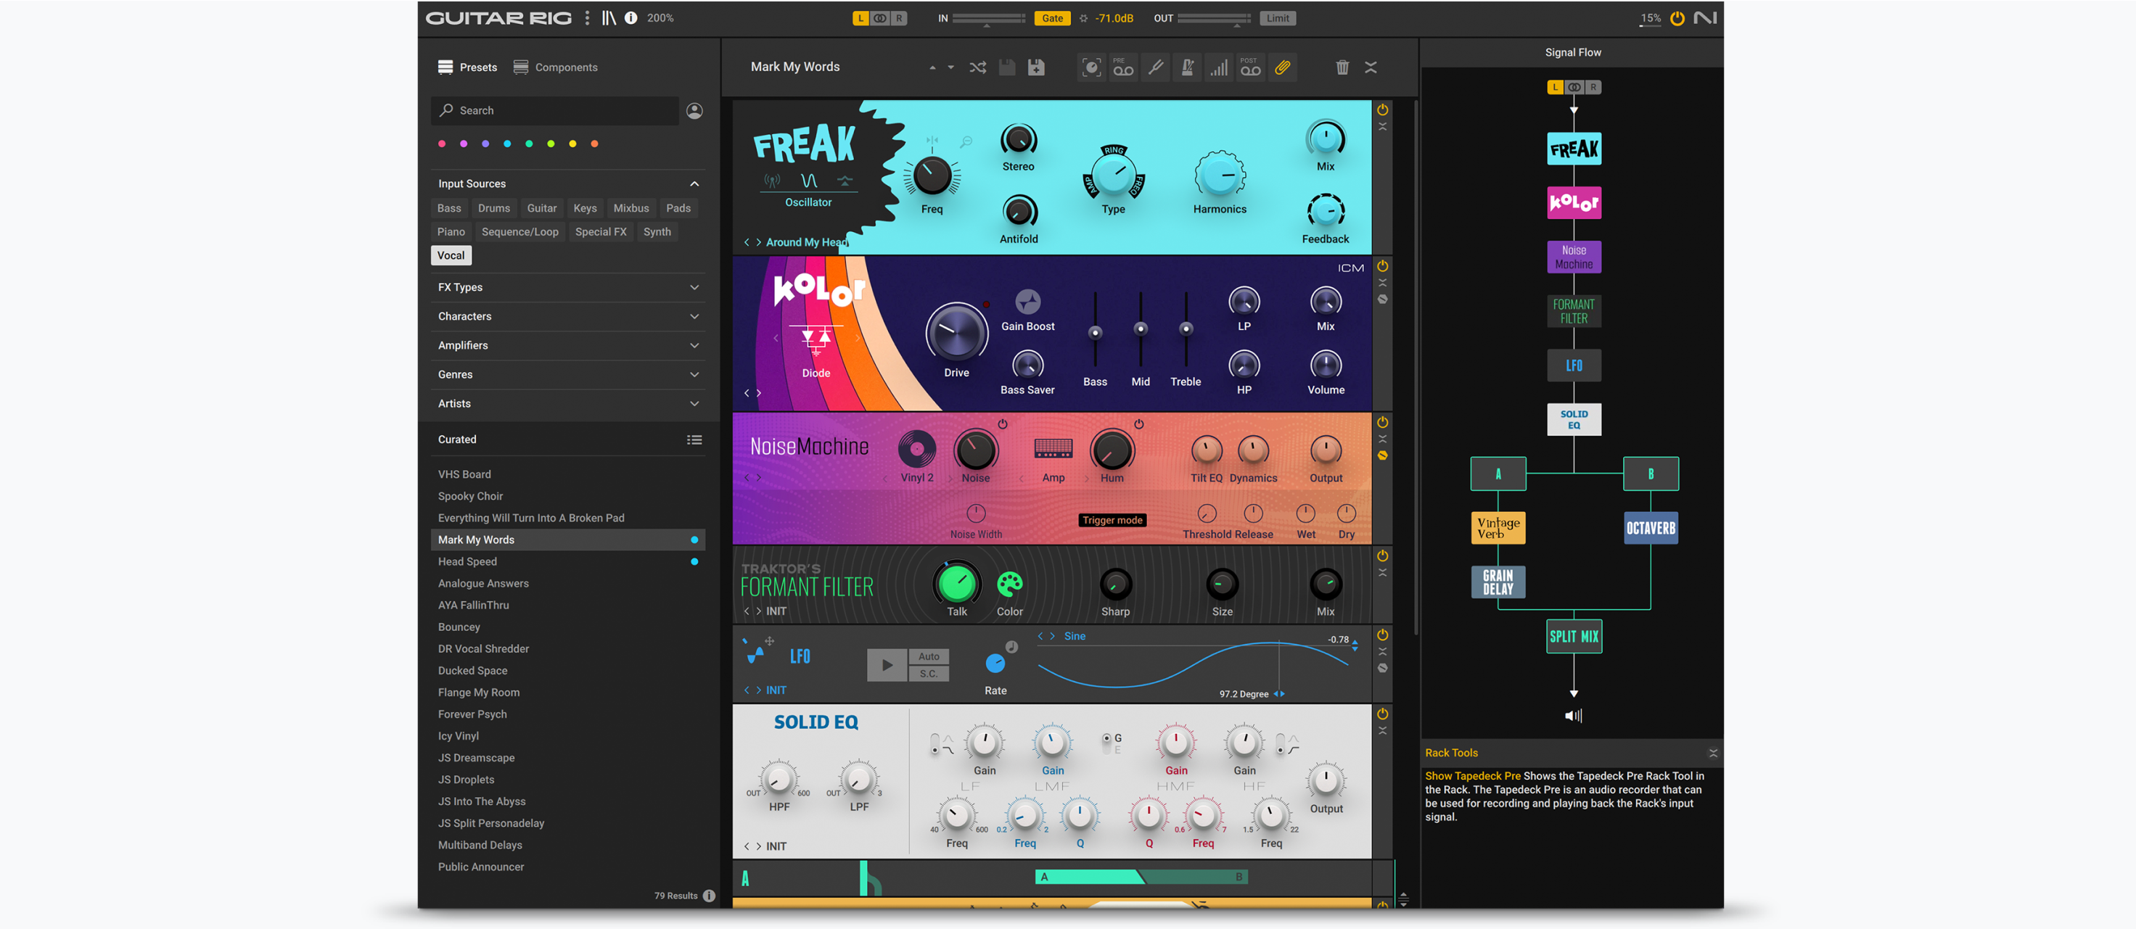Select the Drums input source tag
This screenshot has height=929, width=2136.
[x=493, y=208]
